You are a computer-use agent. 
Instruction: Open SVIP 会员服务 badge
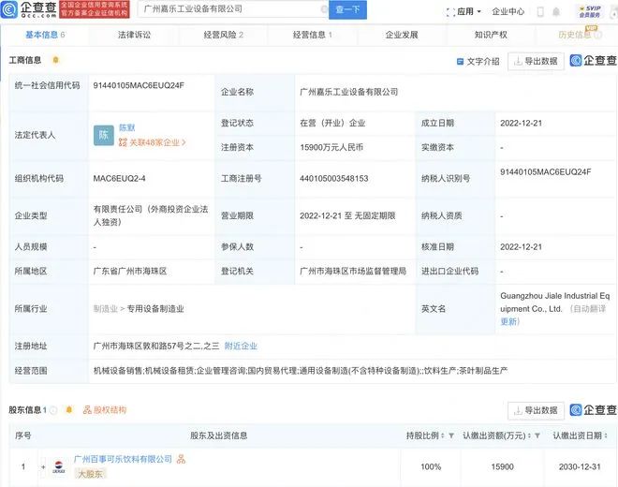tap(590, 11)
